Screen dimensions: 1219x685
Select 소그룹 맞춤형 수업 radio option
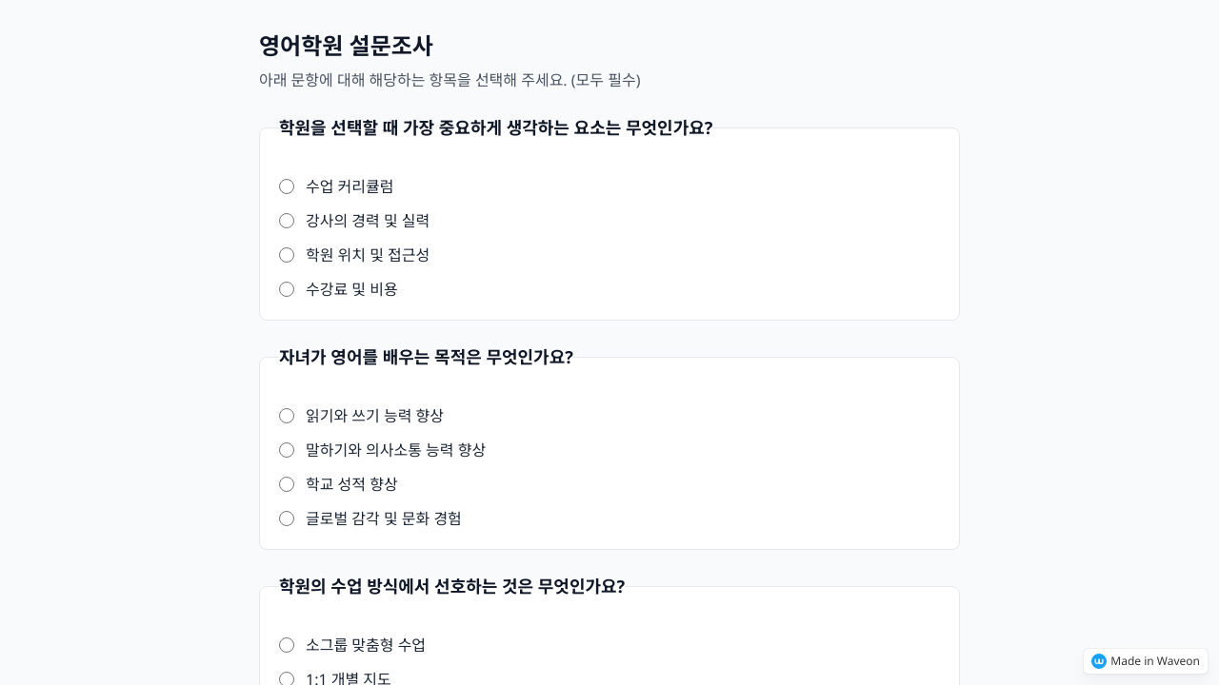point(287,645)
